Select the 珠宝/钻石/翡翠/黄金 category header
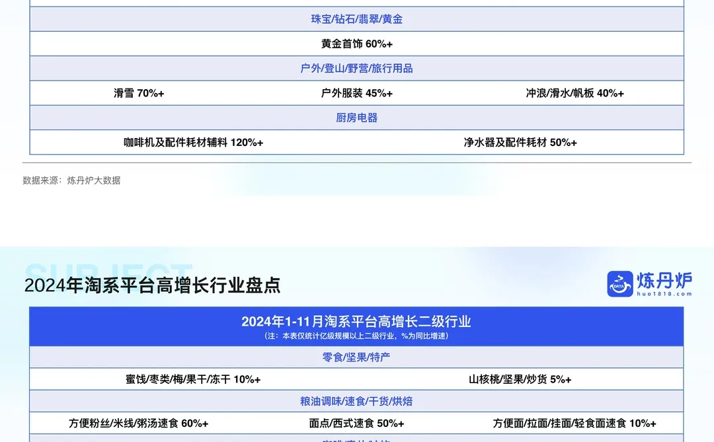Screen dimensions: 714x442 tap(356, 19)
